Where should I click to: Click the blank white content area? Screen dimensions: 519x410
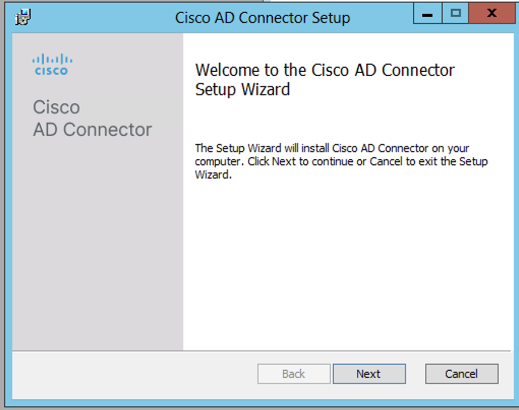348,265
